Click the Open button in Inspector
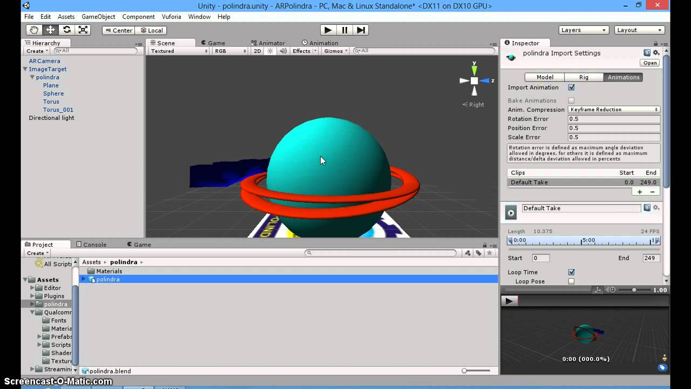691x389 pixels. click(650, 63)
